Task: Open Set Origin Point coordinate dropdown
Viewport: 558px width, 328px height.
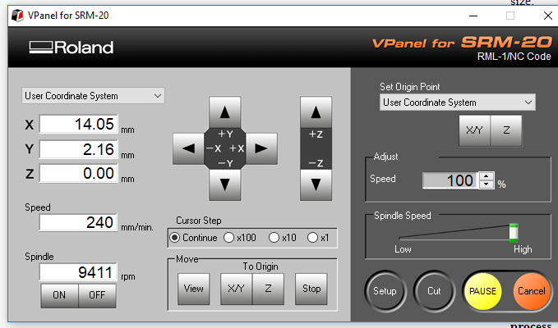Action: 458,102
